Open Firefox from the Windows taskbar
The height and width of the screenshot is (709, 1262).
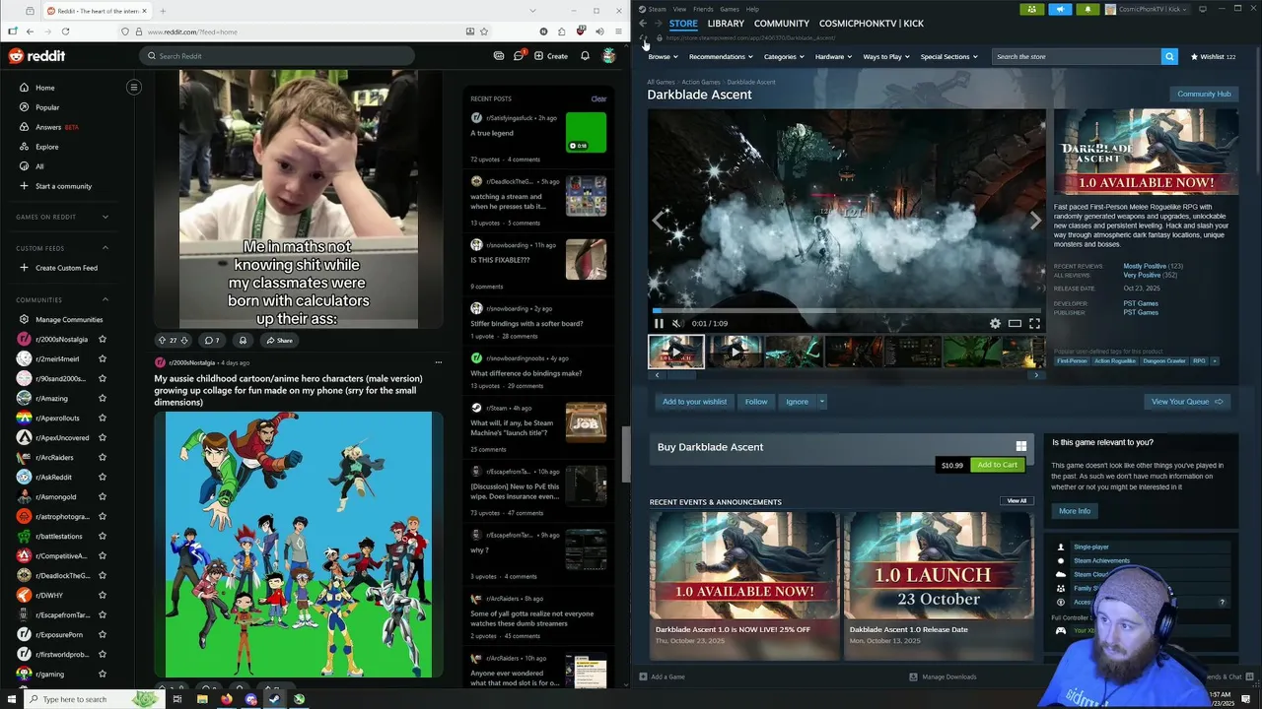tap(226, 699)
